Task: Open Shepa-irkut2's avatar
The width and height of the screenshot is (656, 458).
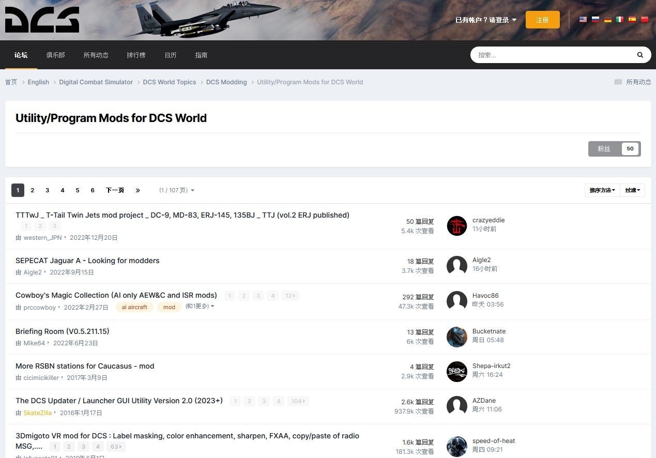Action: (x=457, y=371)
